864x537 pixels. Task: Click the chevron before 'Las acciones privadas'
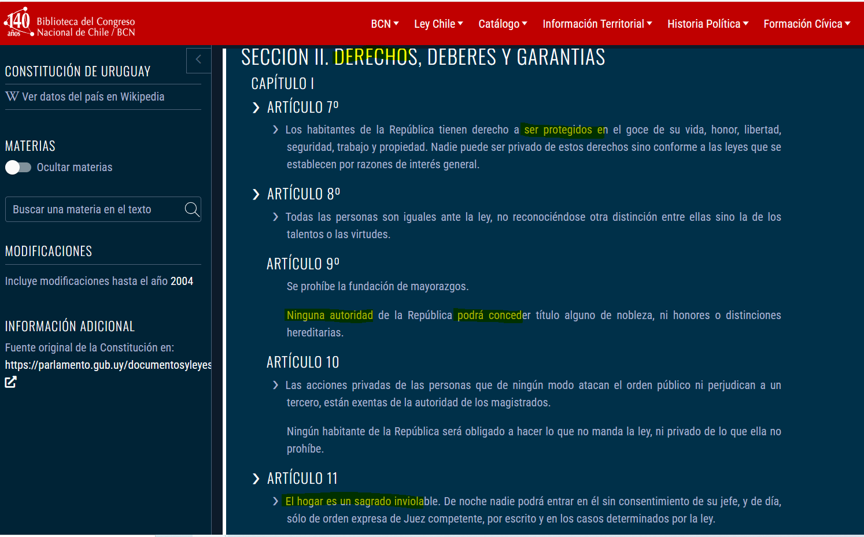pos(276,385)
